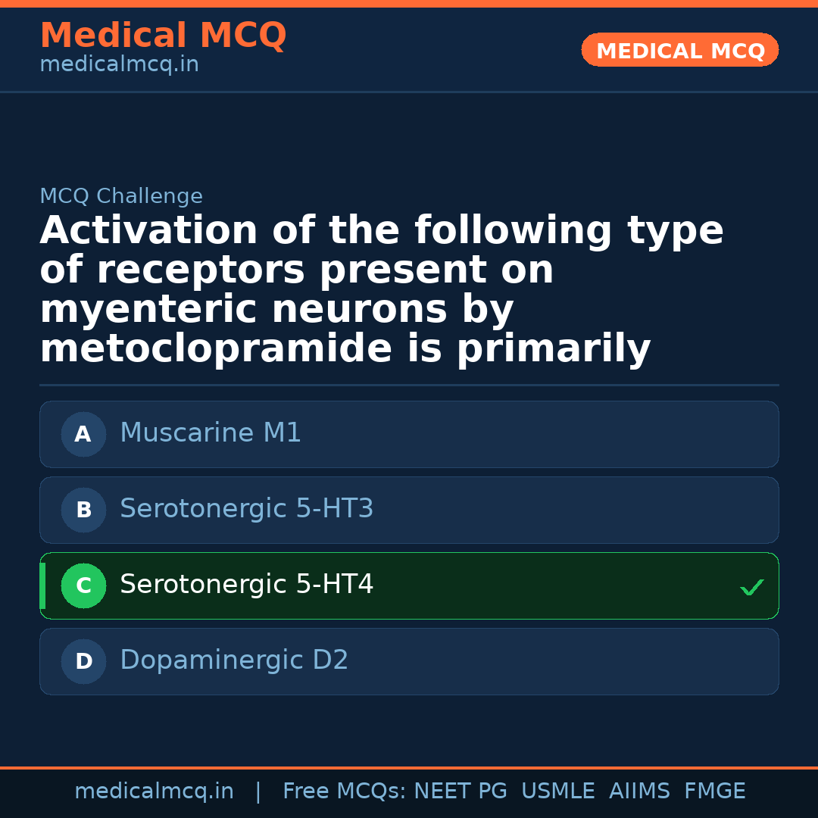Screen dimensions: 818x818
Task: Pick the Serotonergic 5-HT3 answer text
Action: [246, 509]
